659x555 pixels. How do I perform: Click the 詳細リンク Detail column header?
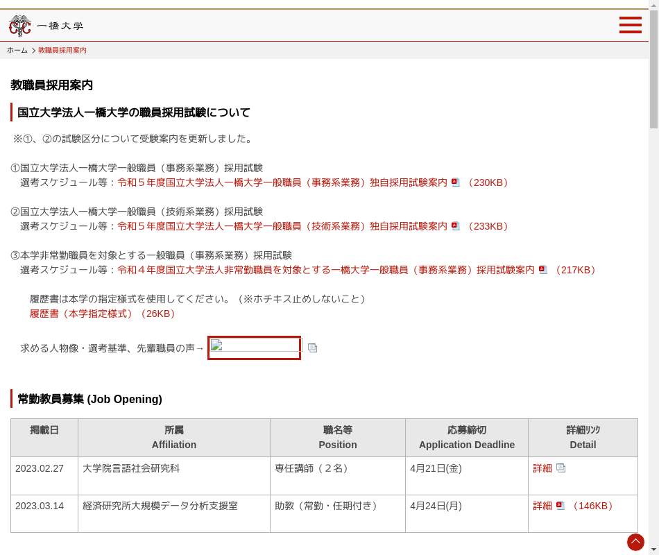(x=583, y=438)
